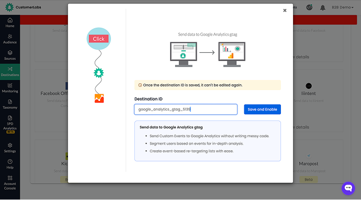Click 'Create event-based re-targeting lists' bullet
361x200 pixels.
point(191,151)
